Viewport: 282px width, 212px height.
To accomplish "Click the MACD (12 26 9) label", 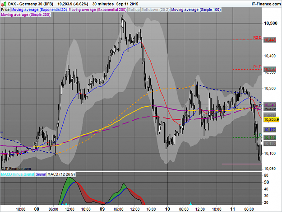I will 61,174.
